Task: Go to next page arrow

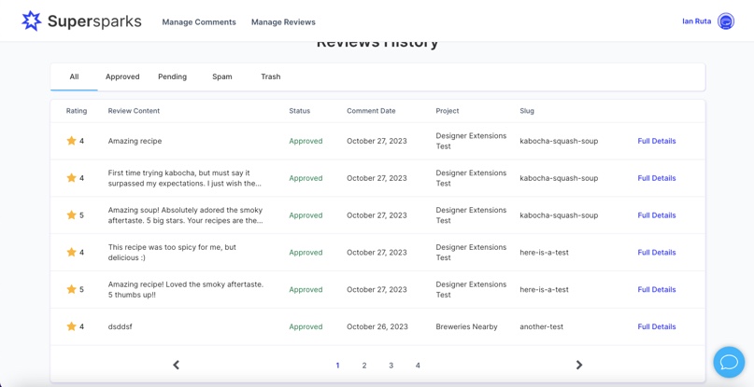Action: point(579,366)
